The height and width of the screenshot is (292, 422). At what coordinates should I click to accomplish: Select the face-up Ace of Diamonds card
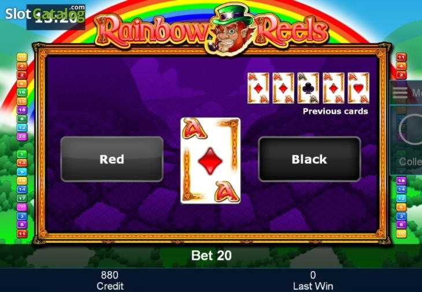click(210, 161)
